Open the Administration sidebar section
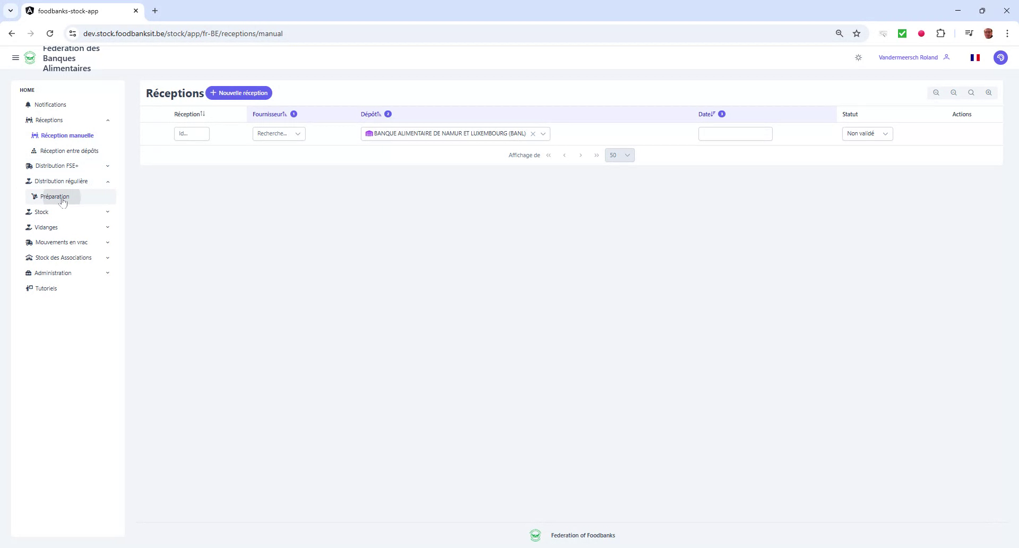 pyautogui.click(x=53, y=273)
